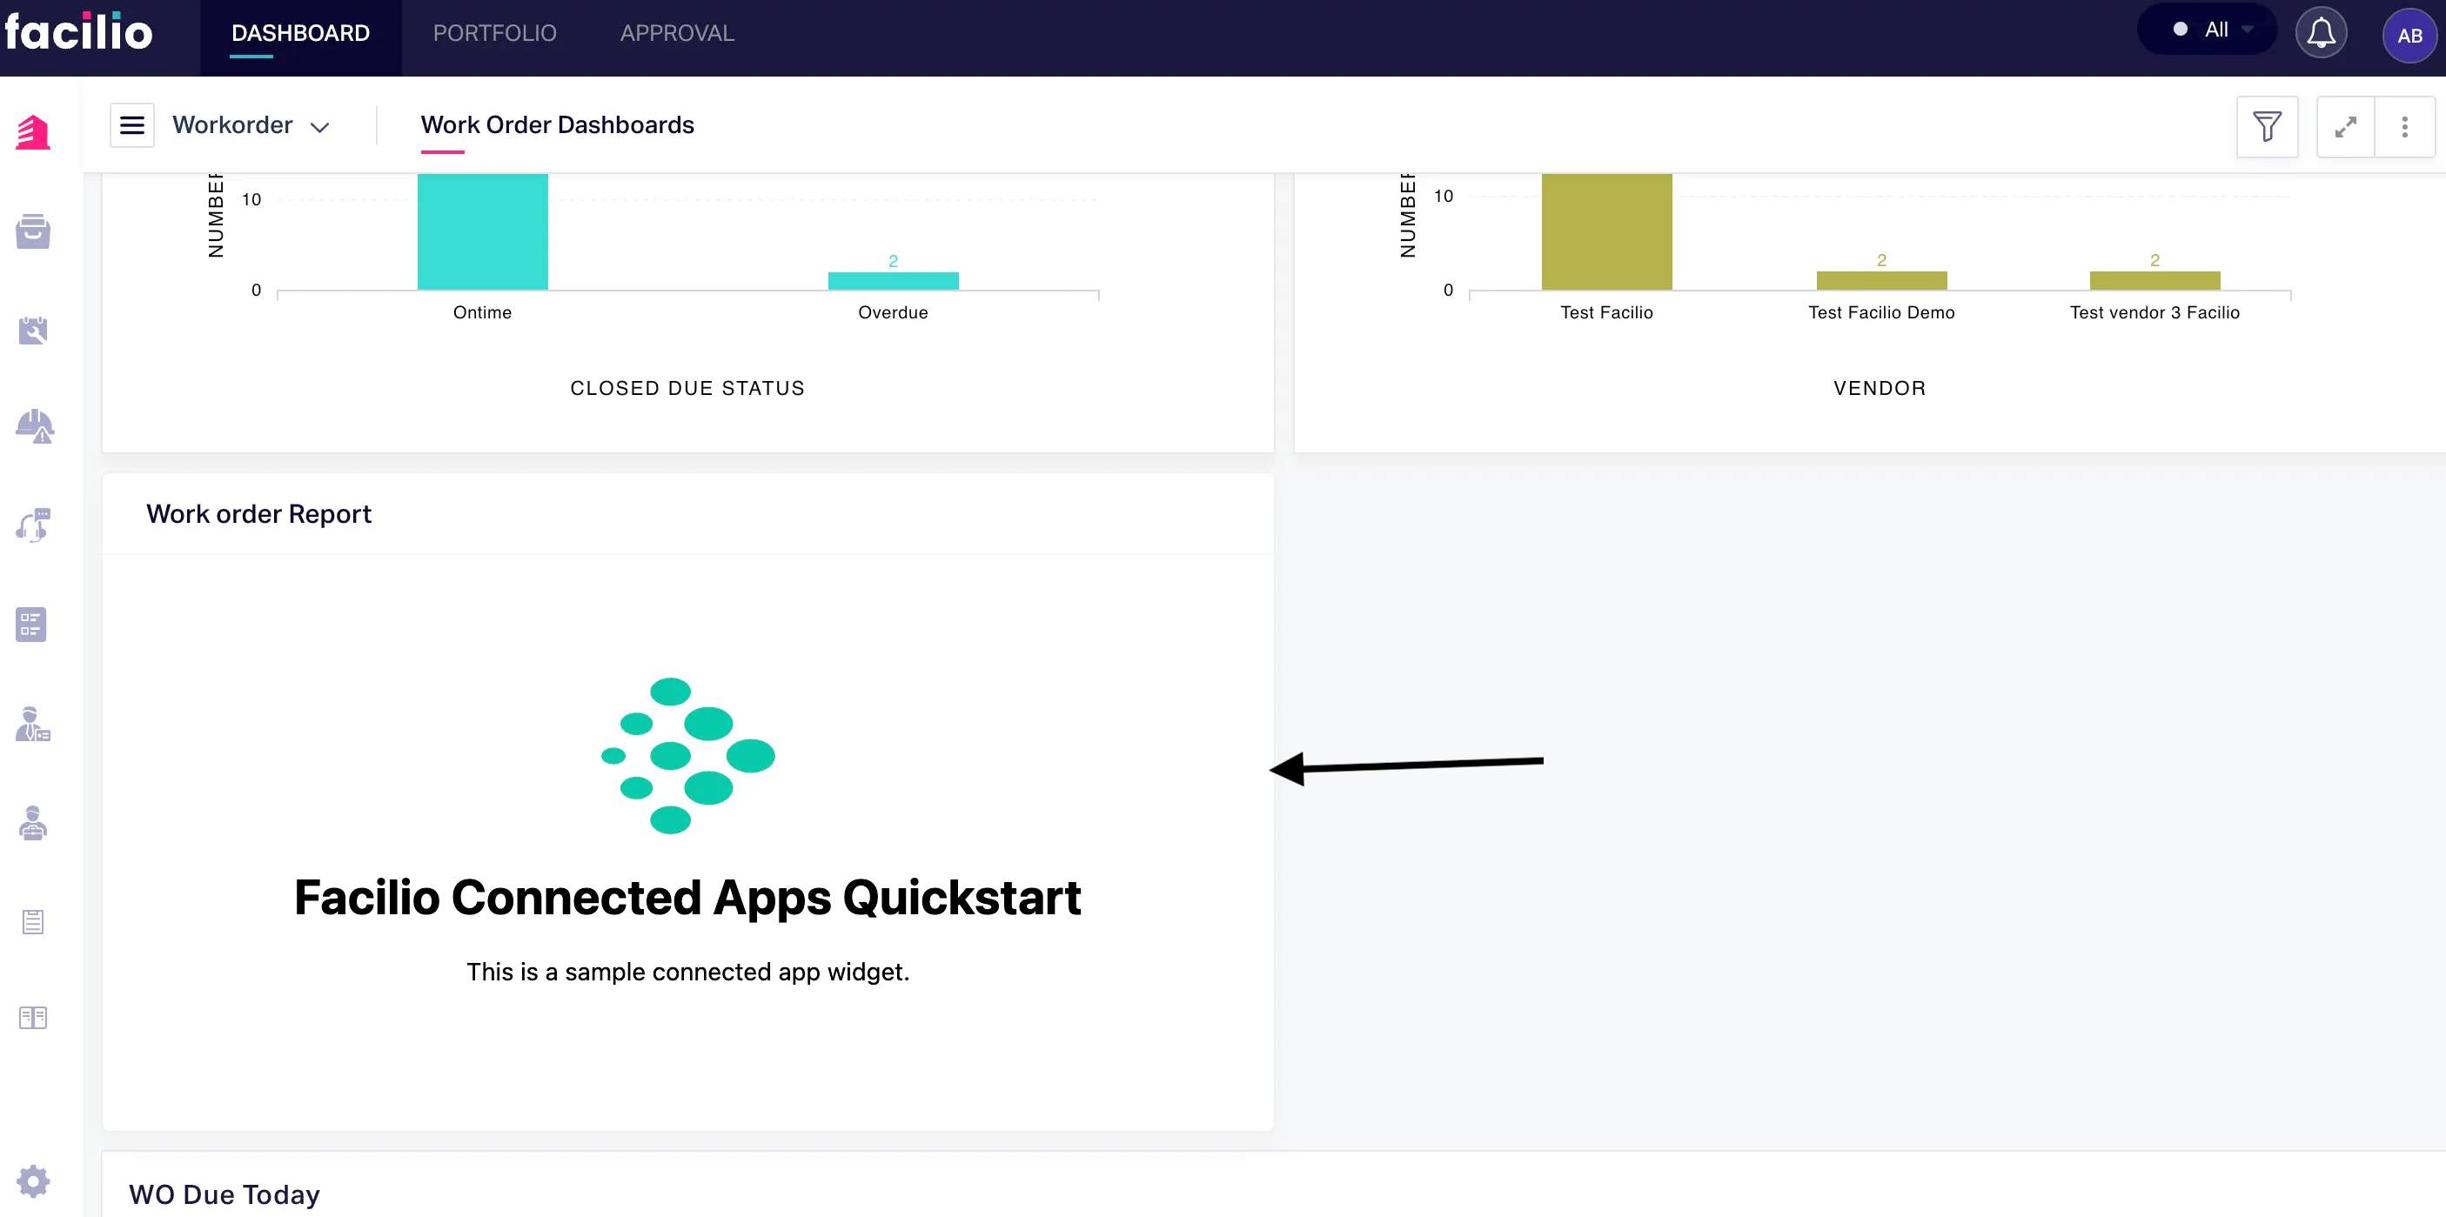Image resolution: width=2446 pixels, height=1217 pixels.
Task: Toggle the hamburger menu button
Action: [x=132, y=125]
